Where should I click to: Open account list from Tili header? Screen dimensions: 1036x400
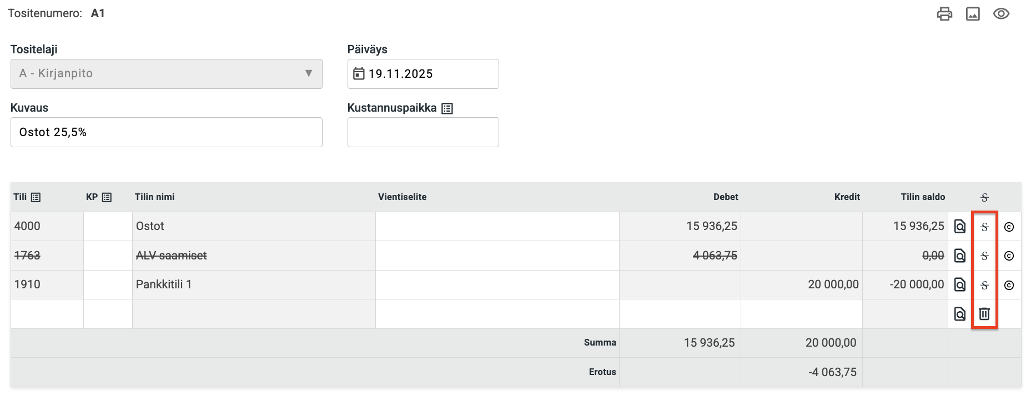pyautogui.click(x=36, y=197)
